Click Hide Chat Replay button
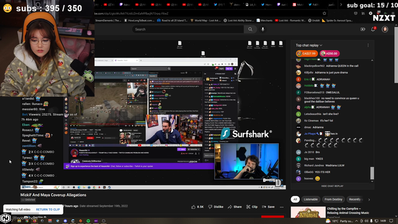The height and width of the screenshot is (224, 398). (332, 186)
